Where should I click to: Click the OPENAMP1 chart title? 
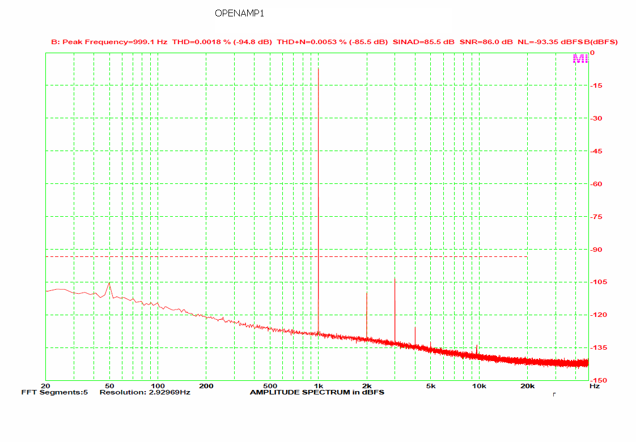tap(239, 14)
